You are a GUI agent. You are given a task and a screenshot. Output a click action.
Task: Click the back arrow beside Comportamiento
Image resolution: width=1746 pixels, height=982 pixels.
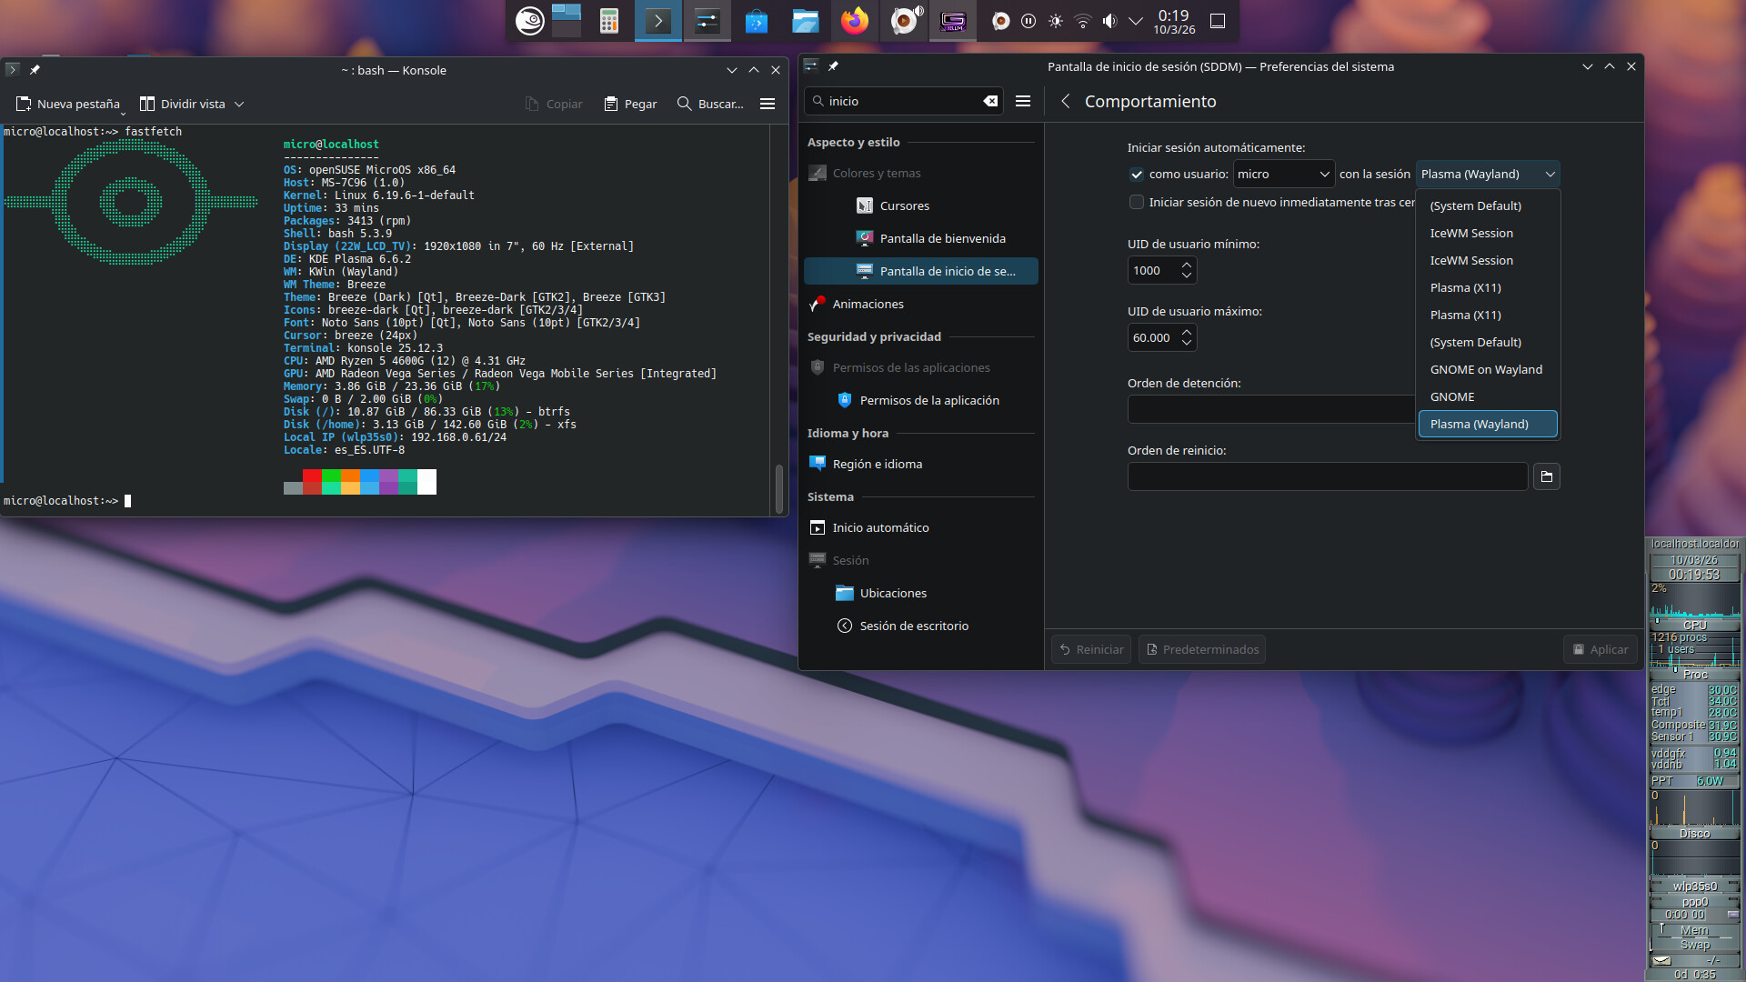pyautogui.click(x=1065, y=101)
